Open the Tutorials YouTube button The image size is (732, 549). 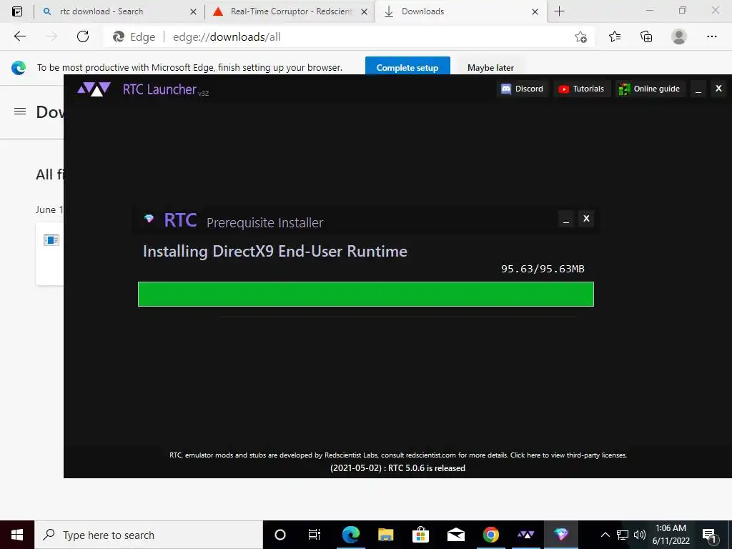582,89
